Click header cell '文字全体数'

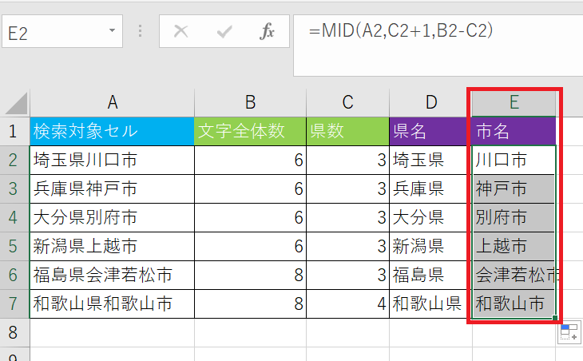click(250, 131)
